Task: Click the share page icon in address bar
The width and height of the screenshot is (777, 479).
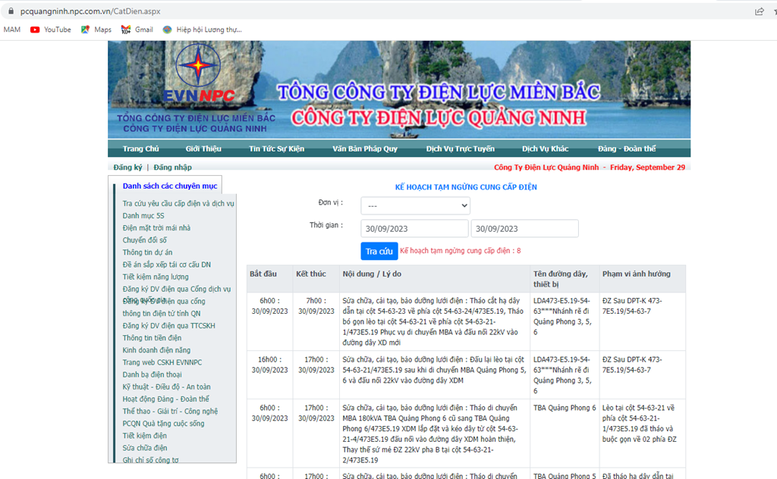Action: [759, 11]
